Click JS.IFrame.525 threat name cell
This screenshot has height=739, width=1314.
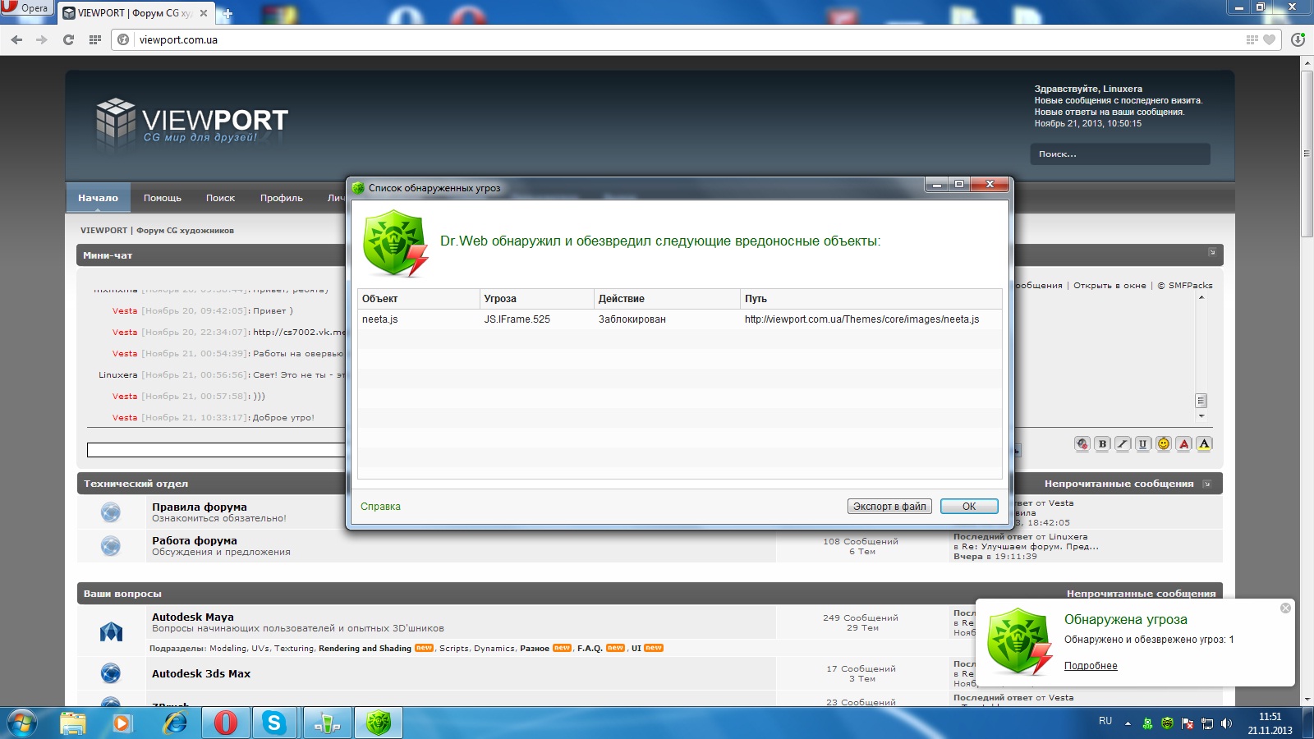517,319
